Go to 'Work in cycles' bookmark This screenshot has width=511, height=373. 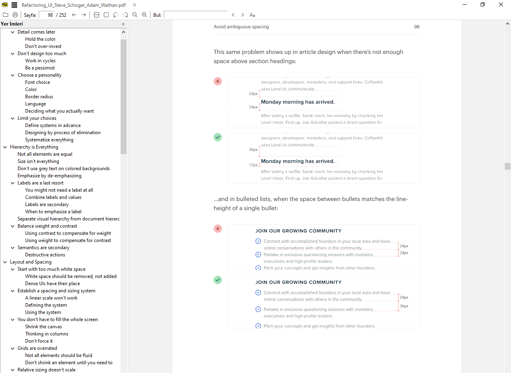(40, 61)
